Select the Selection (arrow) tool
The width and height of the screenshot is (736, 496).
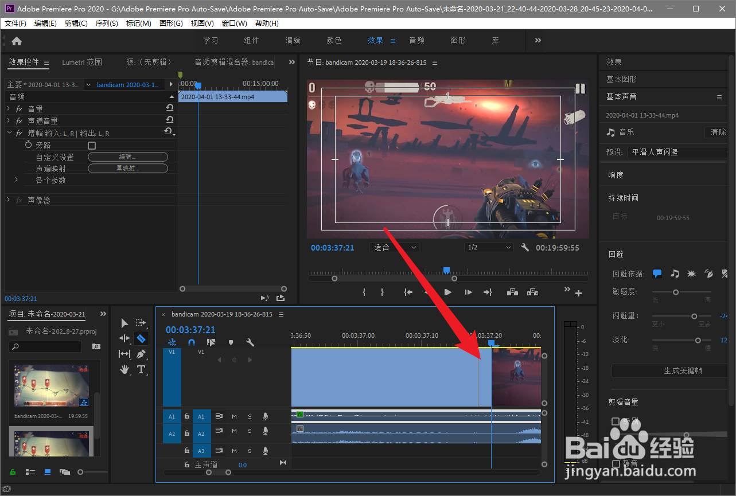(x=124, y=323)
